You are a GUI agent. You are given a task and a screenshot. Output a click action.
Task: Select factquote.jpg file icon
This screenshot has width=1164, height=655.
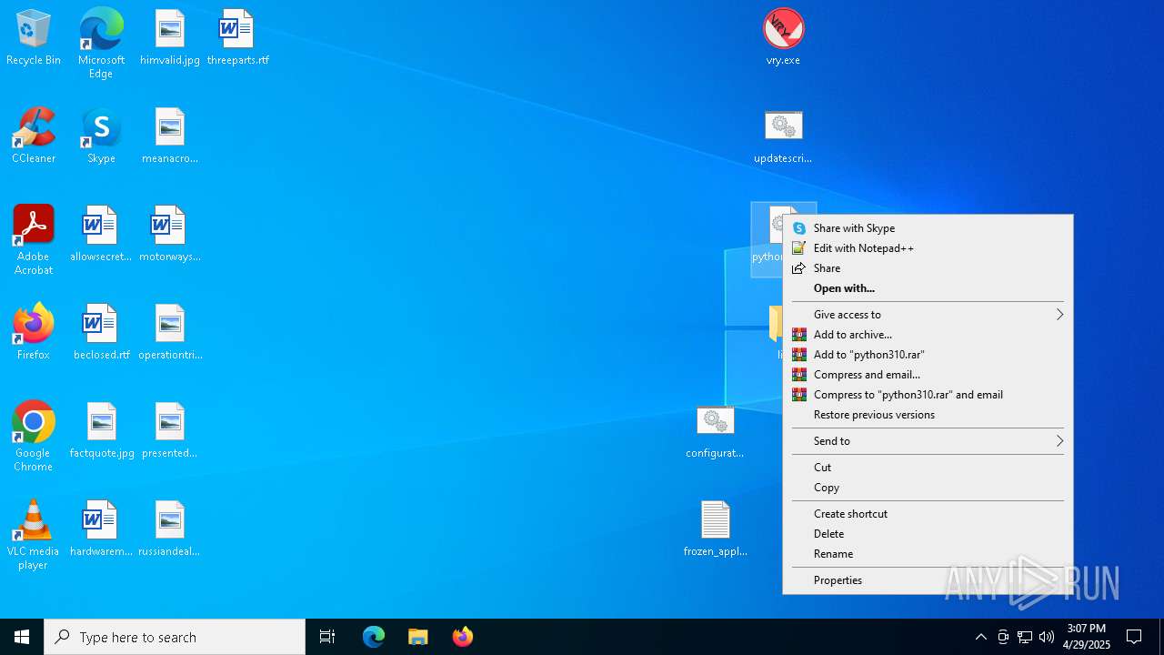[101, 431]
